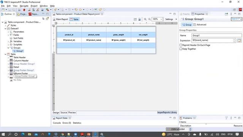The height and width of the screenshot is (137, 243).
Task: Open the Palette tab
Action: (185, 14)
